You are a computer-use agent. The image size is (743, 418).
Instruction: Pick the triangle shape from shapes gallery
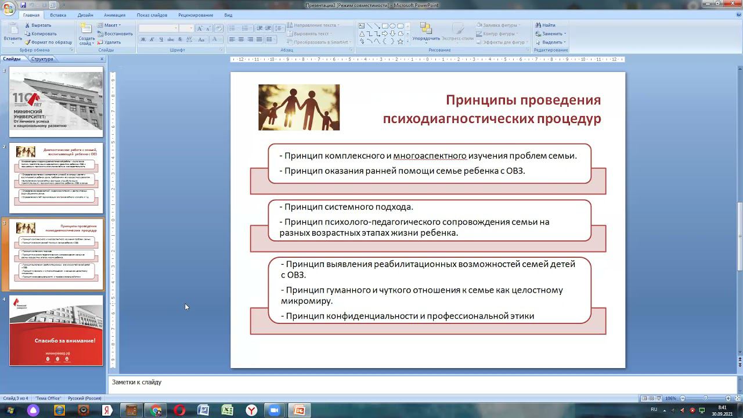(362, 34)
